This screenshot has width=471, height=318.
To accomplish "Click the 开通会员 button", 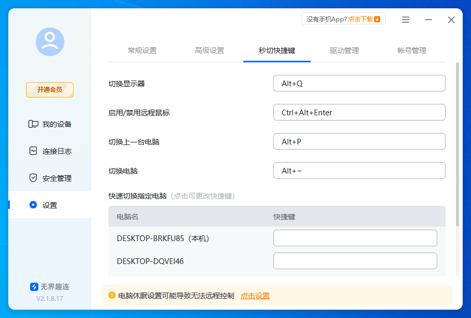I will [49, 89].
